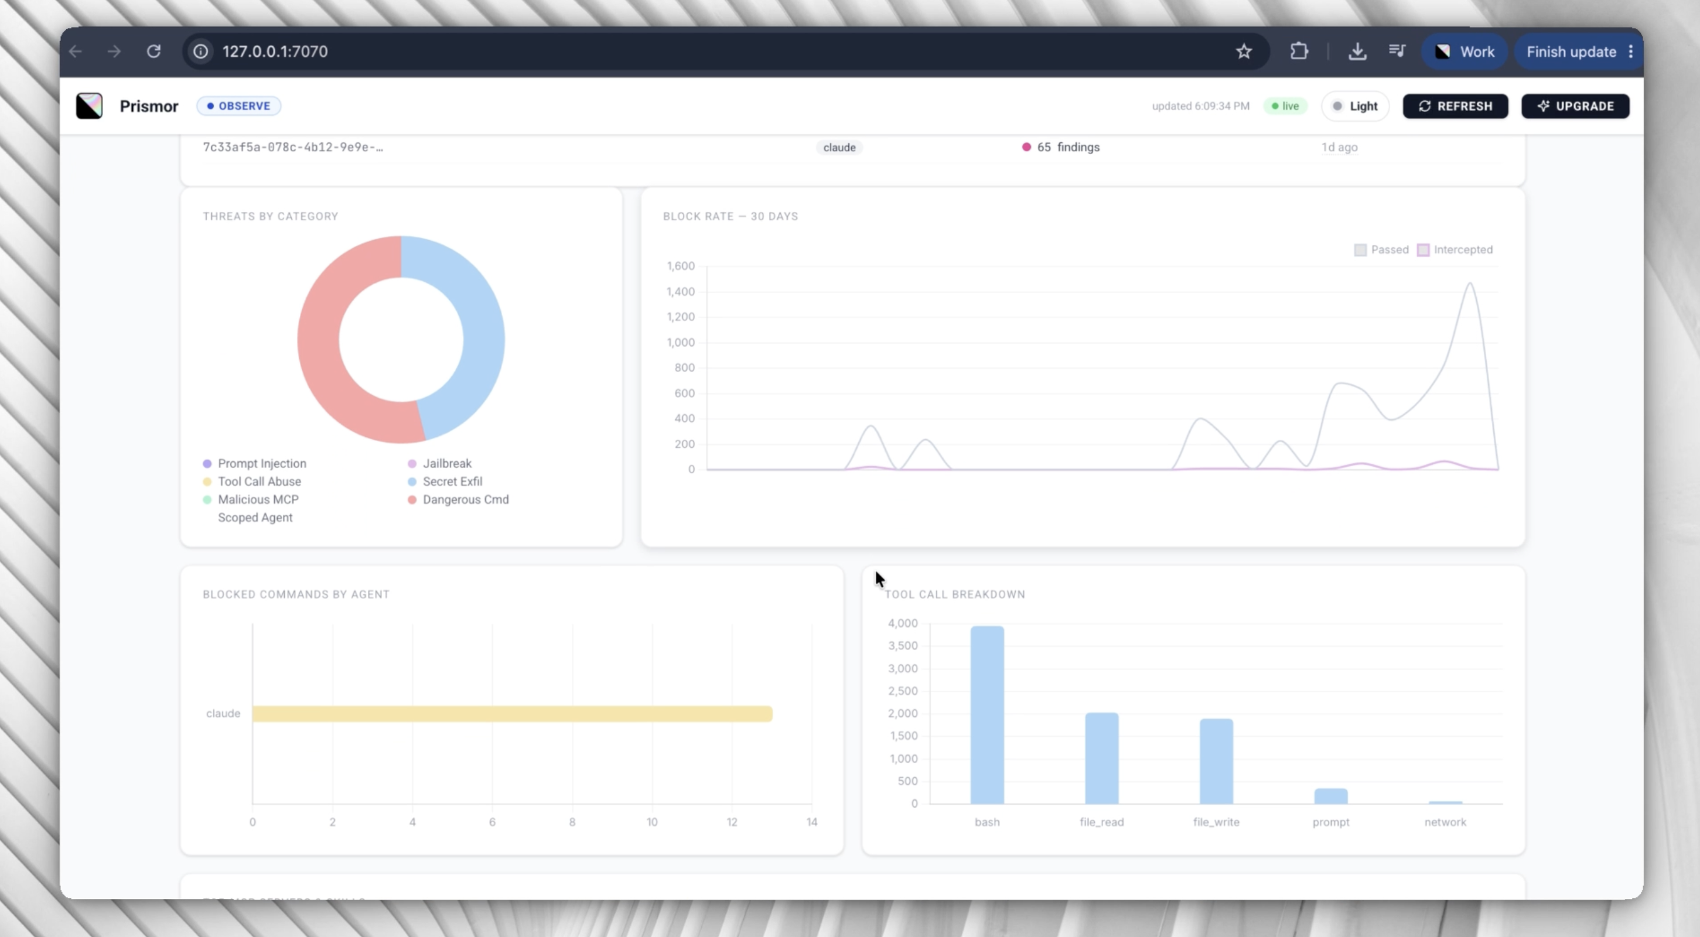This screenshot has height=937, width=1700.
Task: Bookmark this page with the star icon
Action: pos(1244,52)
